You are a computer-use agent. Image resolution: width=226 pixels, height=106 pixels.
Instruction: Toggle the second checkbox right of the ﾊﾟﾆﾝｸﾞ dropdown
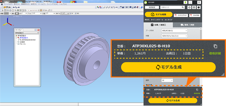click(x=75, y=13)
